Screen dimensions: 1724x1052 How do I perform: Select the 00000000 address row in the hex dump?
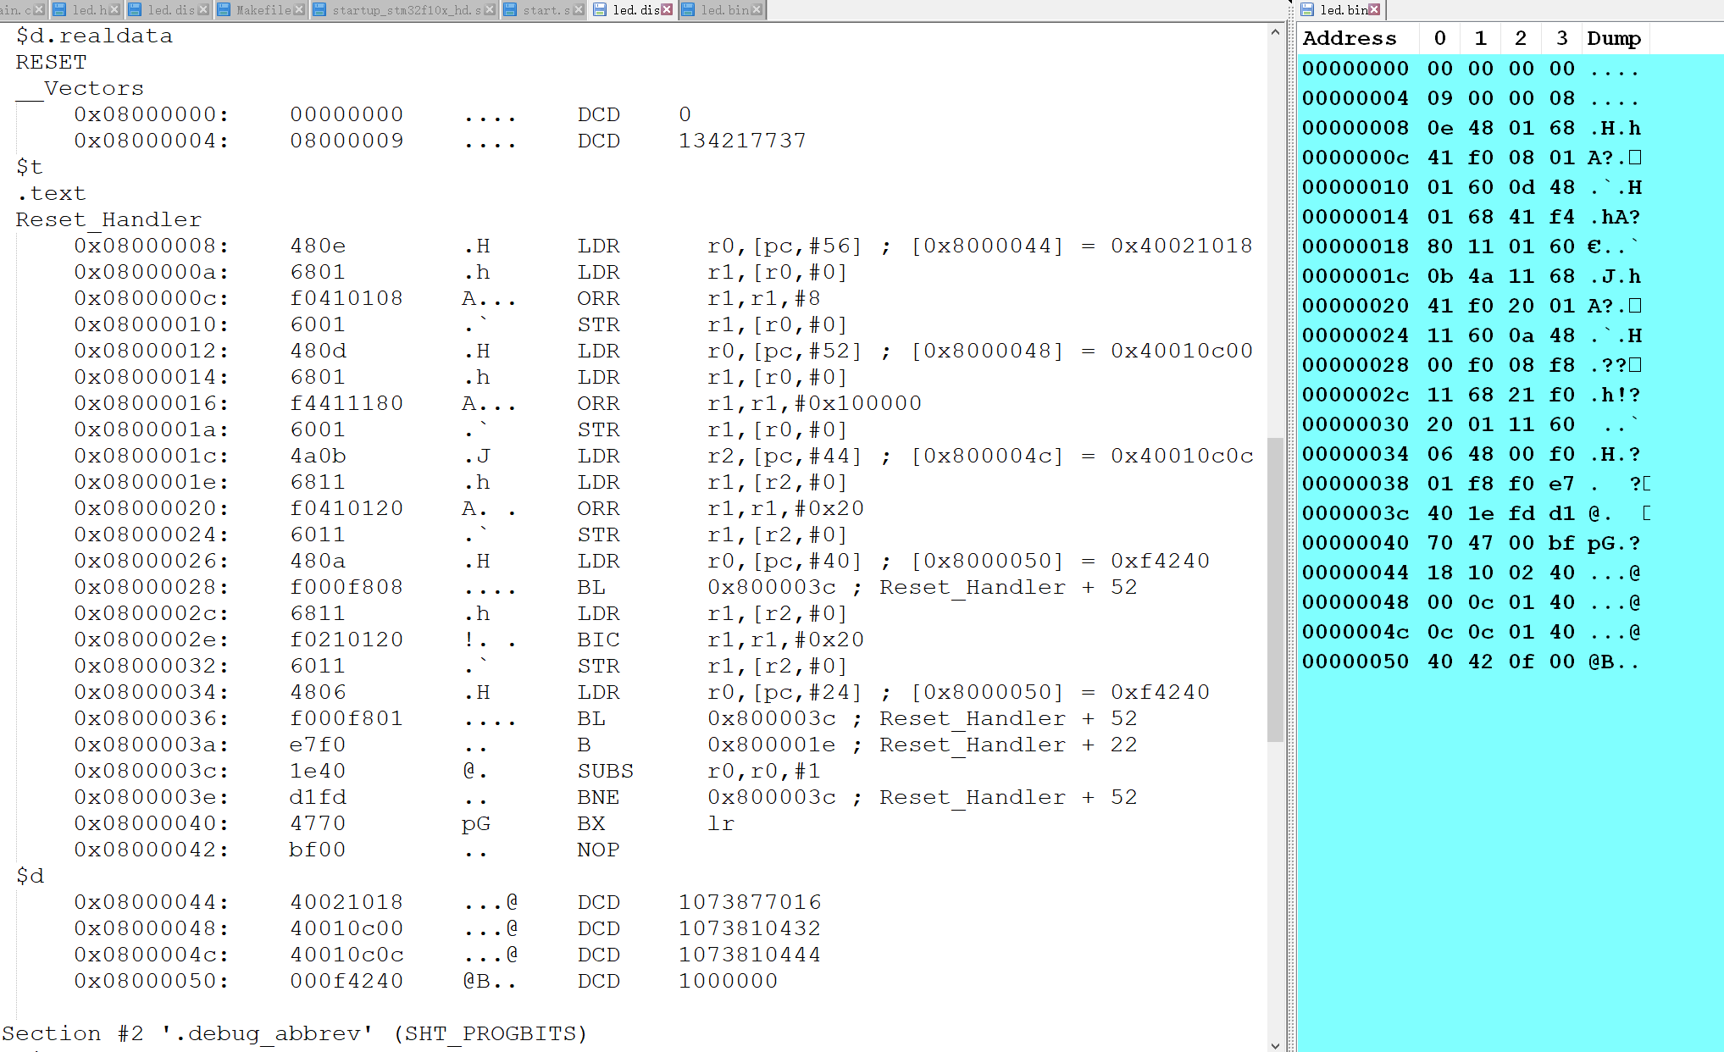pyautogui.click(x=1355, y=69)
